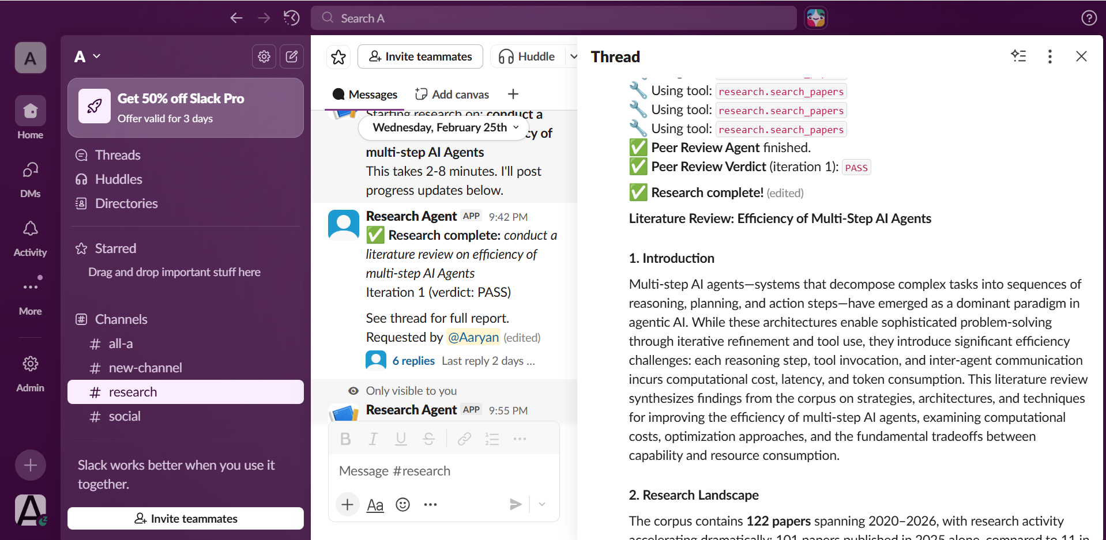Apply strikethrough formatting in the composer
The width and height of the screenshot is (1106, 540).
tap(428, 439)
